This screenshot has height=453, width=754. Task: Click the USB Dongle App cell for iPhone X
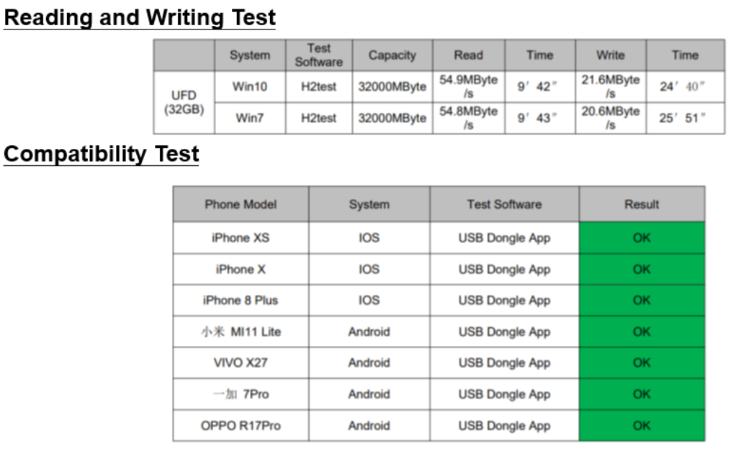[x=504, y=270]
